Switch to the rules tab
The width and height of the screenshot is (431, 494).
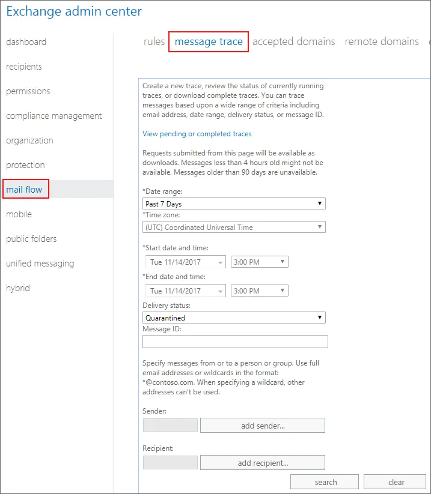pyautogui.click(x=154, y=41)
